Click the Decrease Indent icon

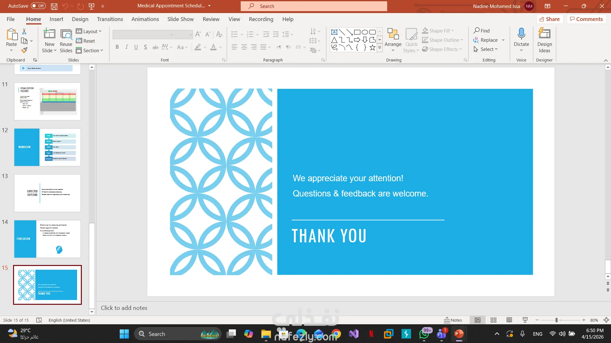point(266,34)
